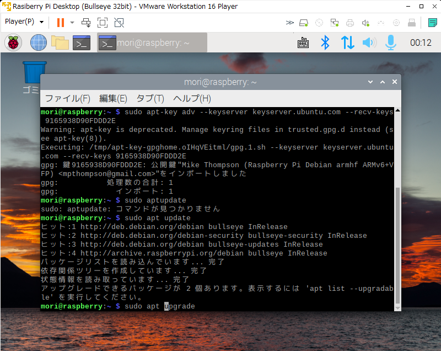This screenshot has width=441, height=351.
Task: Click the network adapter device icon
Action: pyautogui.click(x=335, y=23)
